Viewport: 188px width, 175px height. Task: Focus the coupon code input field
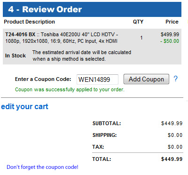click(x=97, y=80)
